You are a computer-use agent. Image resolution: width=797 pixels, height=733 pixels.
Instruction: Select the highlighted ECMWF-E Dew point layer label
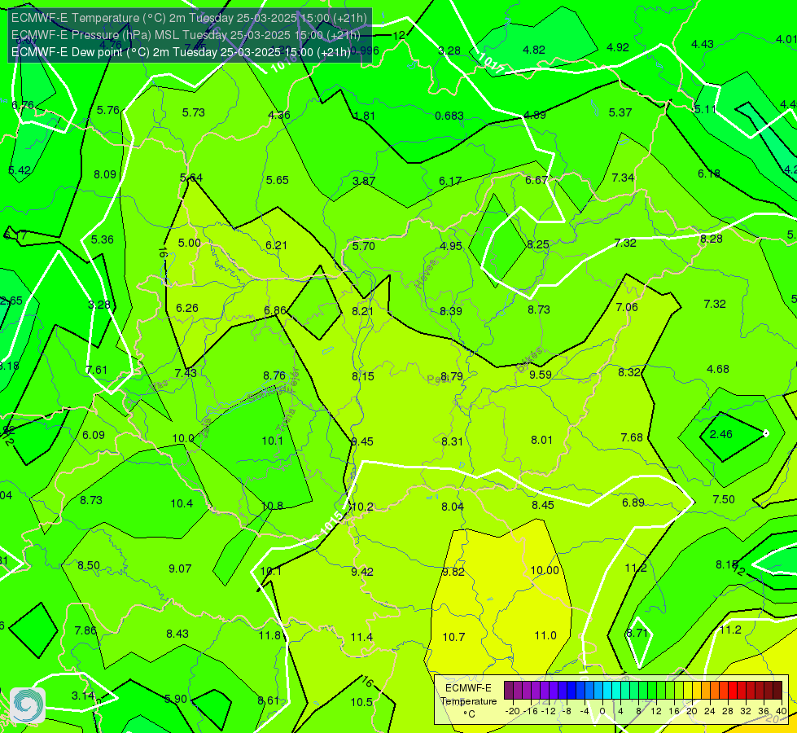(x=181, y=52)
